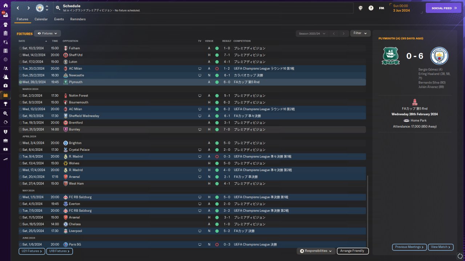Switch to the Calendar tab
The width and height of the screenshot is (465, 261).
(41, 19)
